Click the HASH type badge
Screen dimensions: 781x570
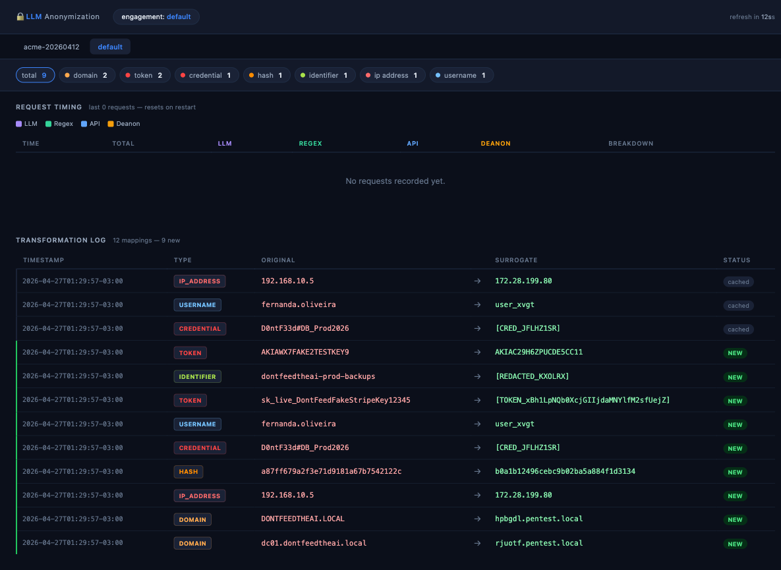coord(188,471)
